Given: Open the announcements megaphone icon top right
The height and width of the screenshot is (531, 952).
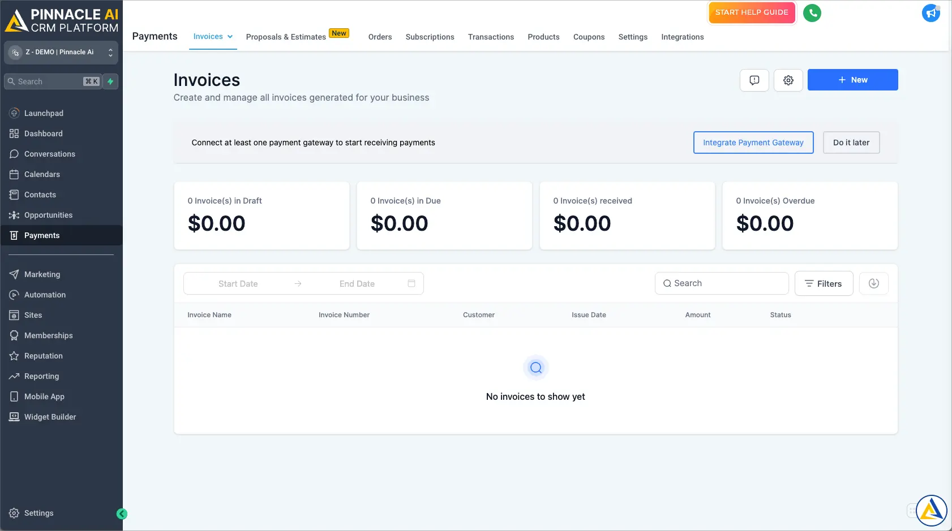Looking at the screenshot, I should pyautogui.click(x=930, y=12).
